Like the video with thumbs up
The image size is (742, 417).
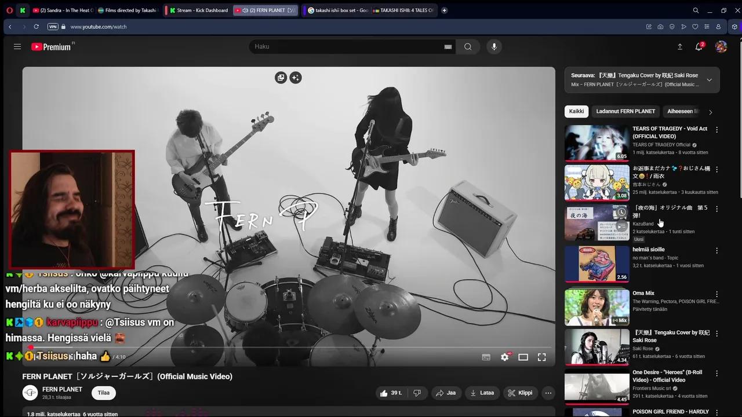coord(390,393)
